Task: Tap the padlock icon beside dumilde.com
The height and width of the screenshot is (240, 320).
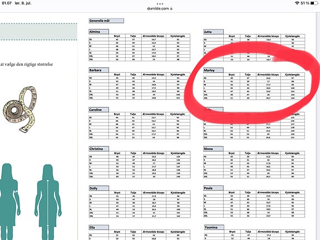Action: coord(171,8)
